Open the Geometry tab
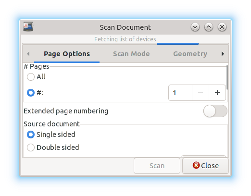 click(190, 54)
